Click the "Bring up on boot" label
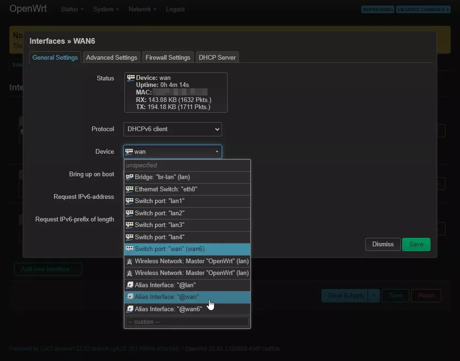Image resolution: width=460 pixels, height=361 pixels. point(92,174)
